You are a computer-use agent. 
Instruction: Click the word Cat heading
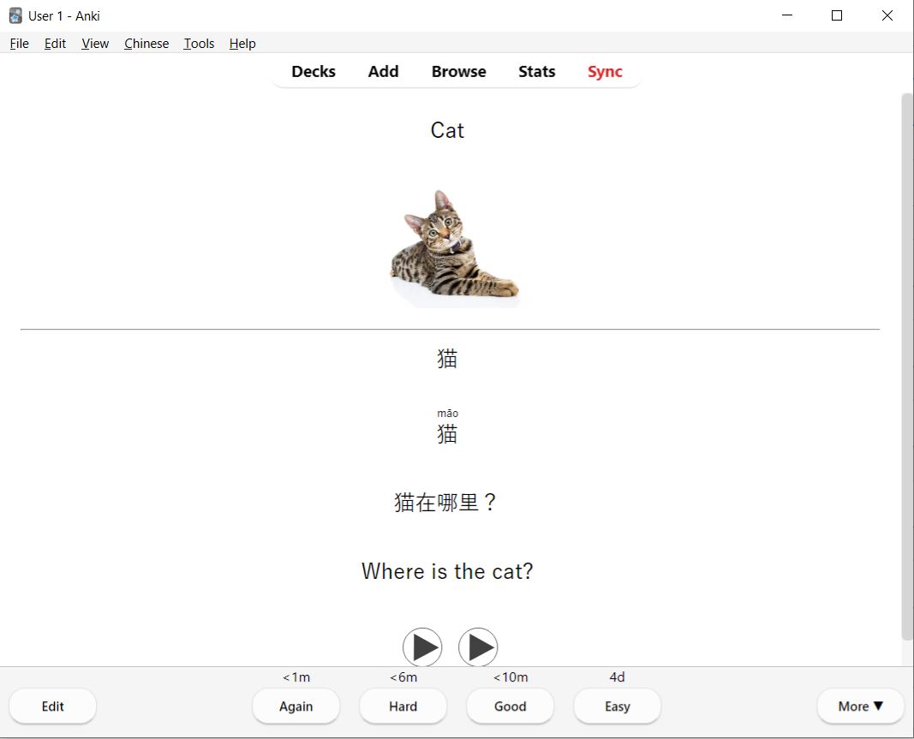[x=447, y=130]
